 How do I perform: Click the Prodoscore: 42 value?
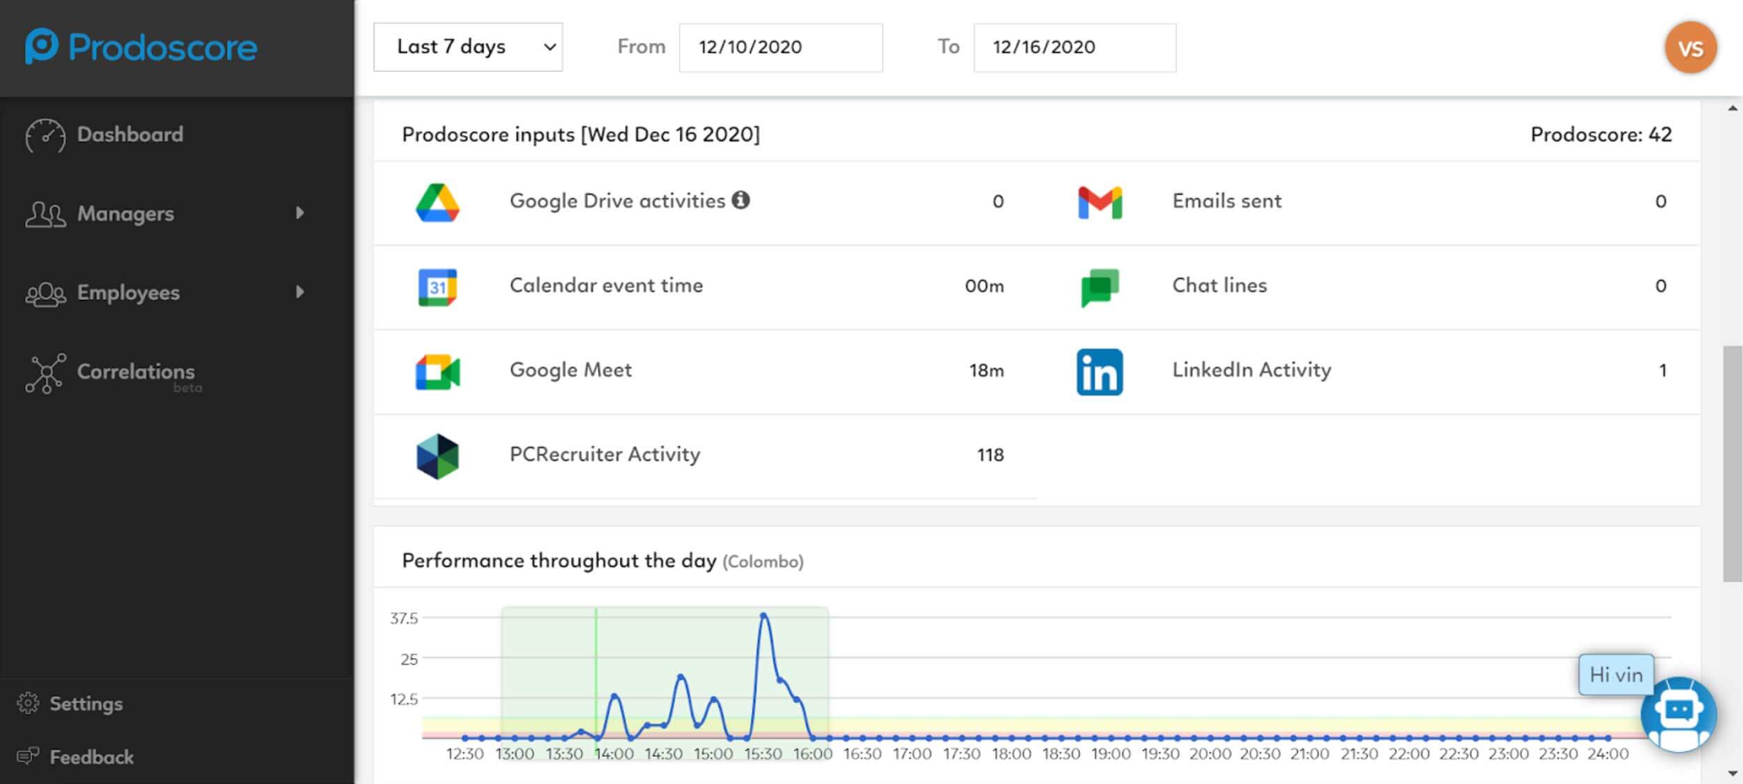click(x=1601, y=134)
